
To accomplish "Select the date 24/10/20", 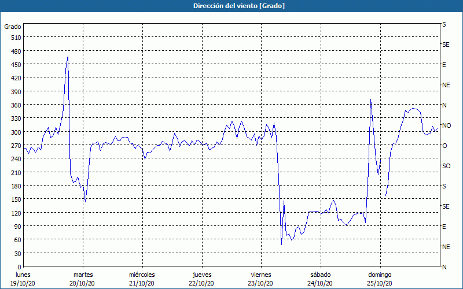I will [320, 283].
